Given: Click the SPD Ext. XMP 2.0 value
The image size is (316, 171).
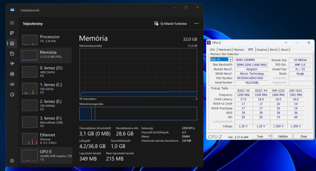Looking at the screenshot, I should point(300,65).
